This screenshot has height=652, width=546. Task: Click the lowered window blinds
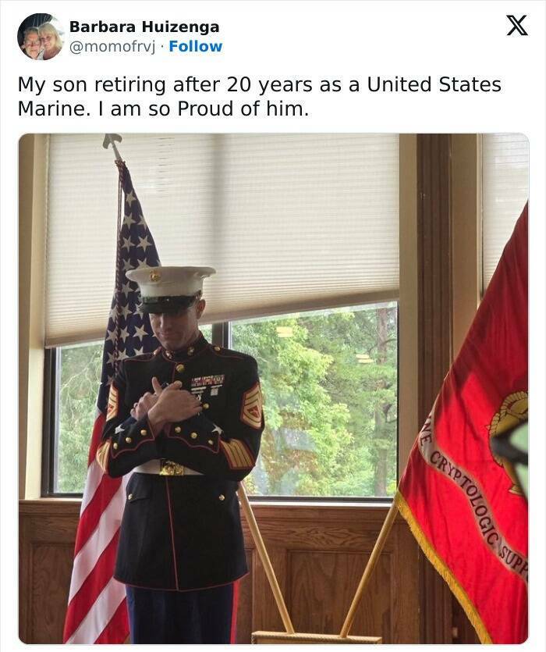pos(222,233)
